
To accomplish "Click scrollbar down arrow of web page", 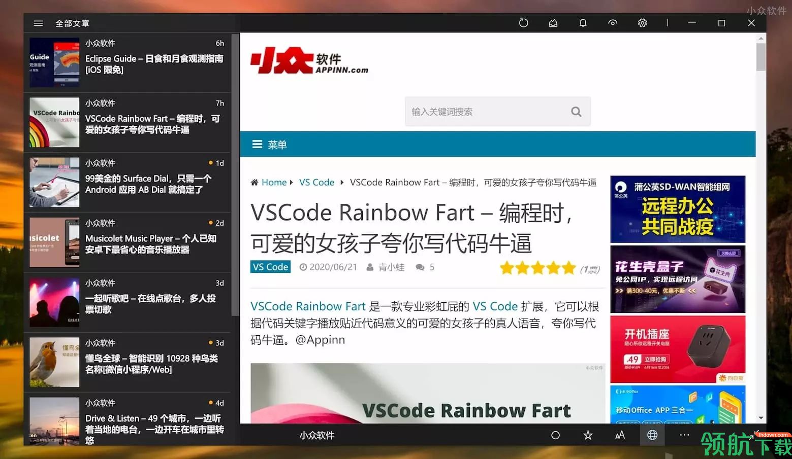I will click(x=761, y=418).
